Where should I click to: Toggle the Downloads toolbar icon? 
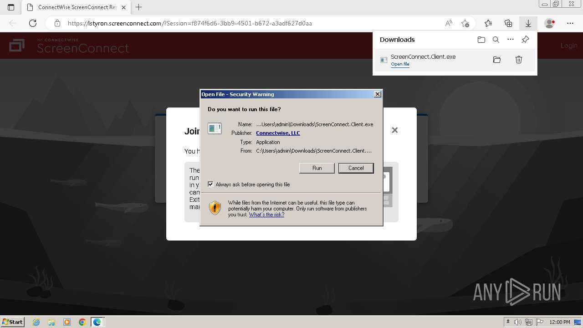coord(528,23)
